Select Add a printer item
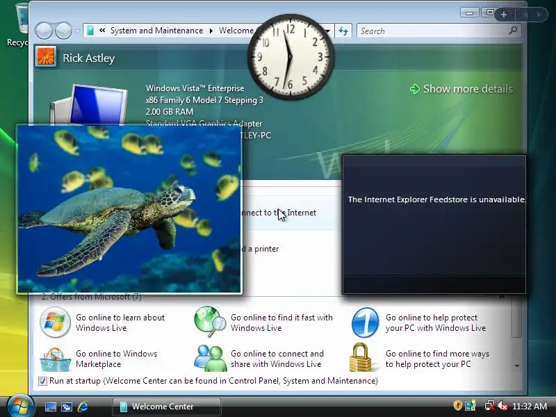The height and width of the screenshot is (417, 556). [260, 249]
